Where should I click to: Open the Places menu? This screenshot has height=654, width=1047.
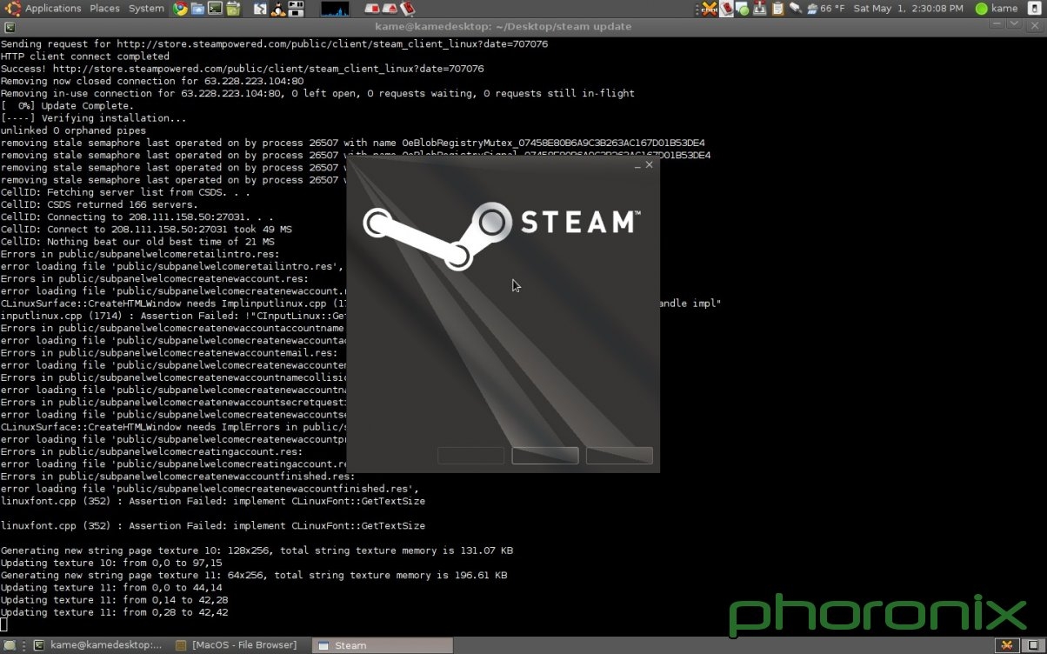(x=104, y=9)
